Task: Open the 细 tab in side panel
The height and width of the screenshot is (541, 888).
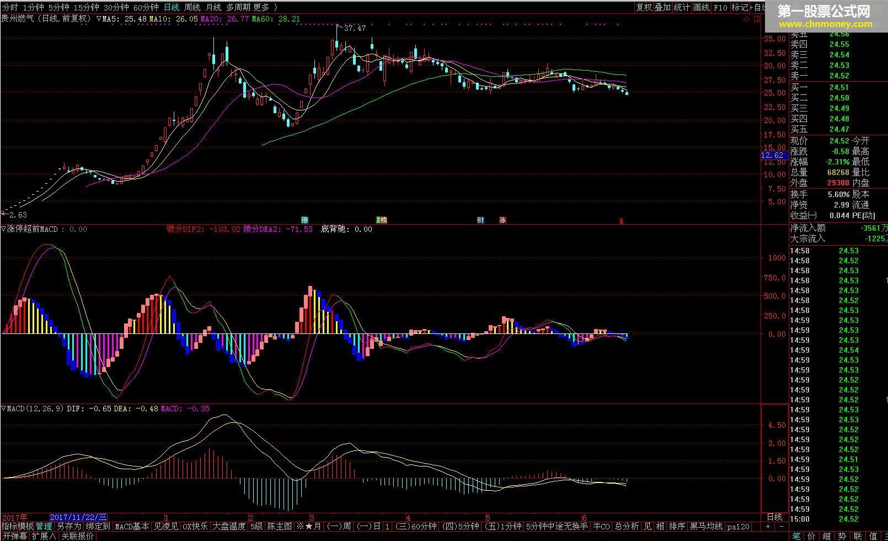Action: coord(827,536)
